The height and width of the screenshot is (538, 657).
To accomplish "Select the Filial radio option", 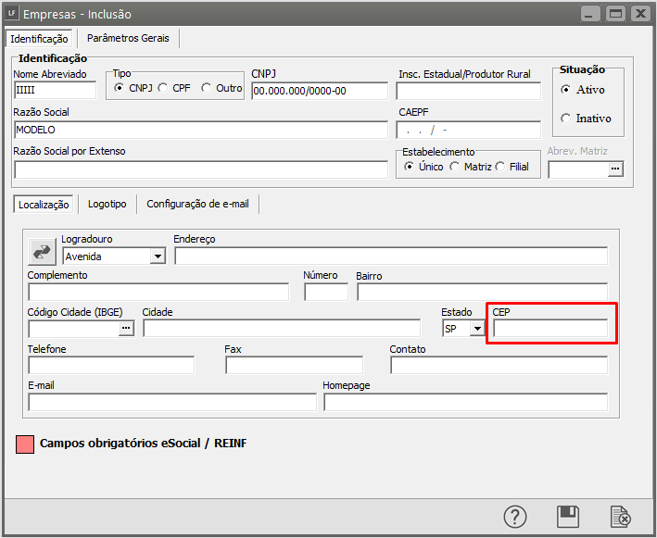I will (x=500, y=167).
